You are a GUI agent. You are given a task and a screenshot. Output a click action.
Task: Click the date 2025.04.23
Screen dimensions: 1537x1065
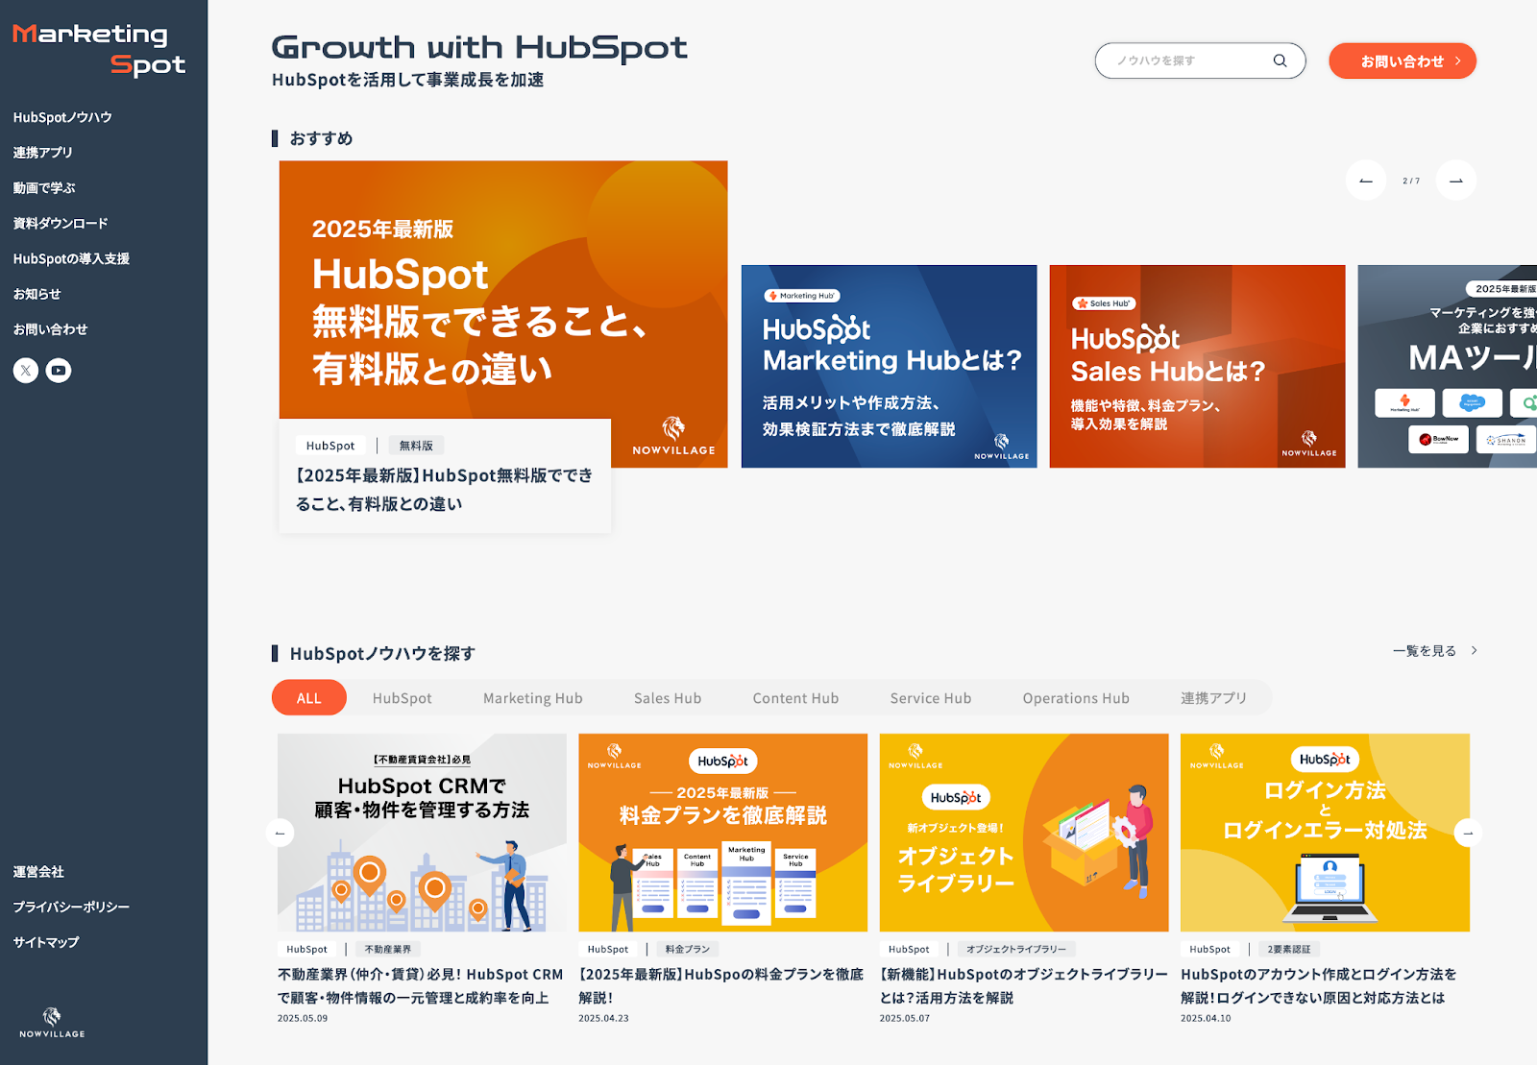click(x=603, y=1018)
